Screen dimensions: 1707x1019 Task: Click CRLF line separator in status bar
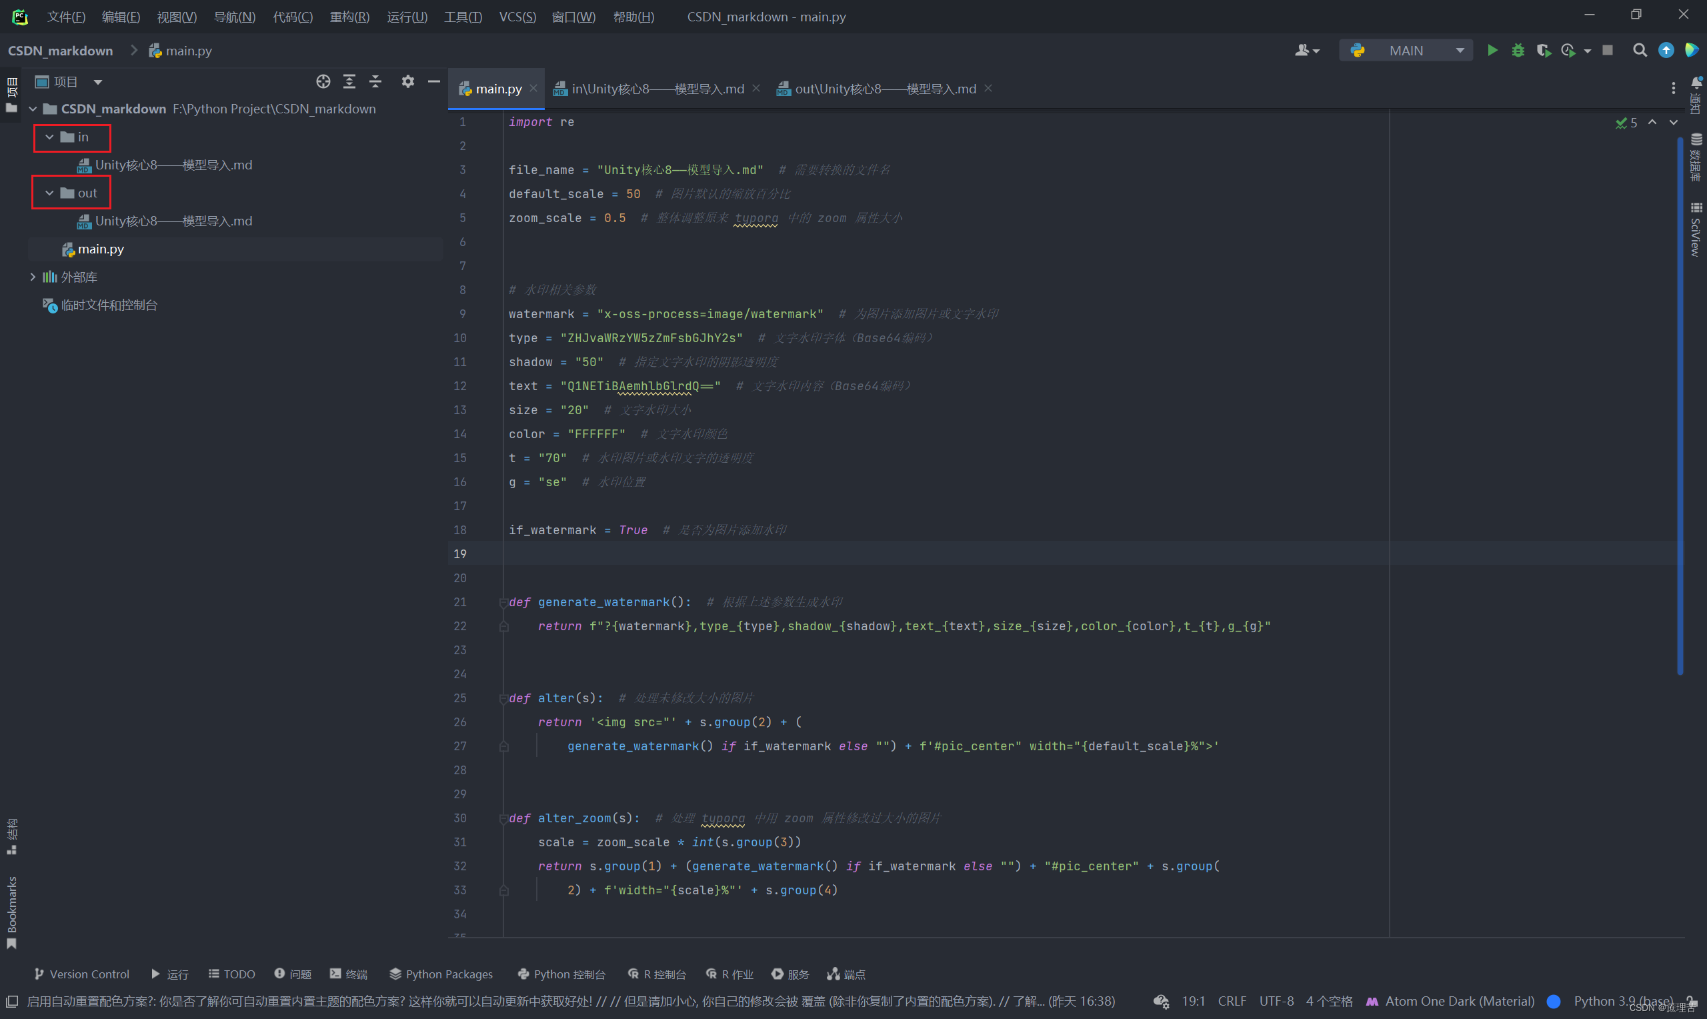click(x=1232, y=1002)
